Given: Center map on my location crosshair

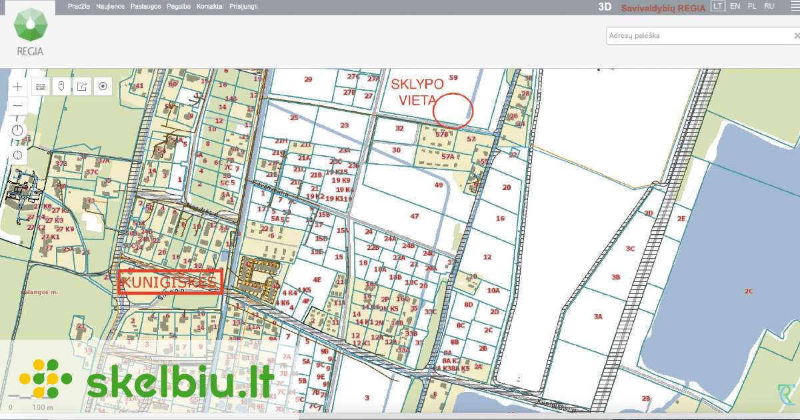Looking at the screenshot, I should pyautogui.click(x=17, y=155).
